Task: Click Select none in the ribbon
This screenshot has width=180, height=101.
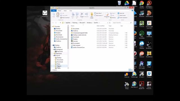Action: pos(121,15)
